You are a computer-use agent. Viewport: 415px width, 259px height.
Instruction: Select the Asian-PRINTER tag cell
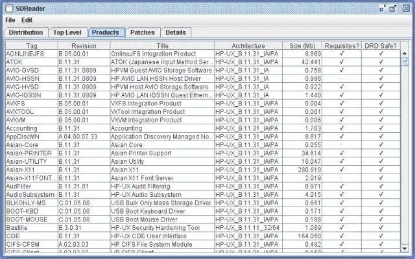point(32,153)
